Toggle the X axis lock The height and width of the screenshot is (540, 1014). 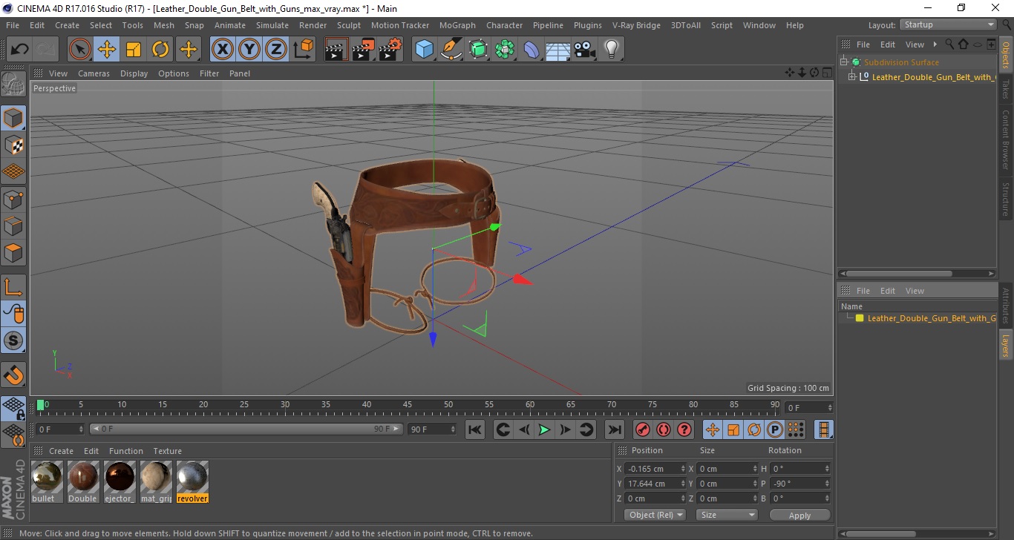223,50
